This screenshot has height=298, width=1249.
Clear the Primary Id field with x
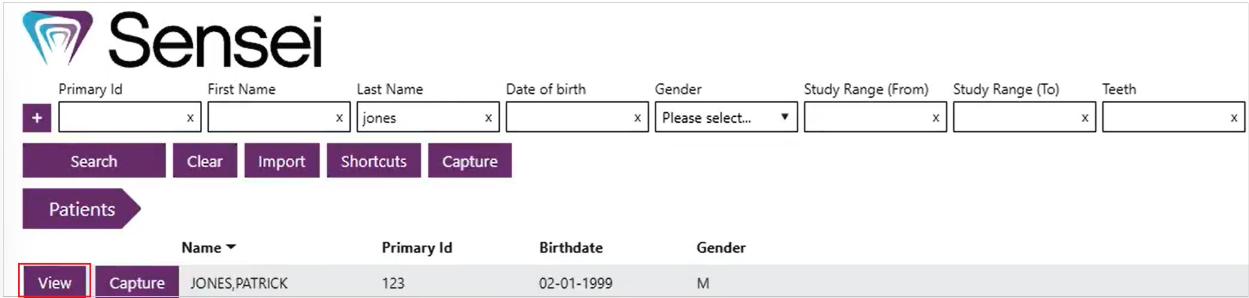click(x=190, y=118)
